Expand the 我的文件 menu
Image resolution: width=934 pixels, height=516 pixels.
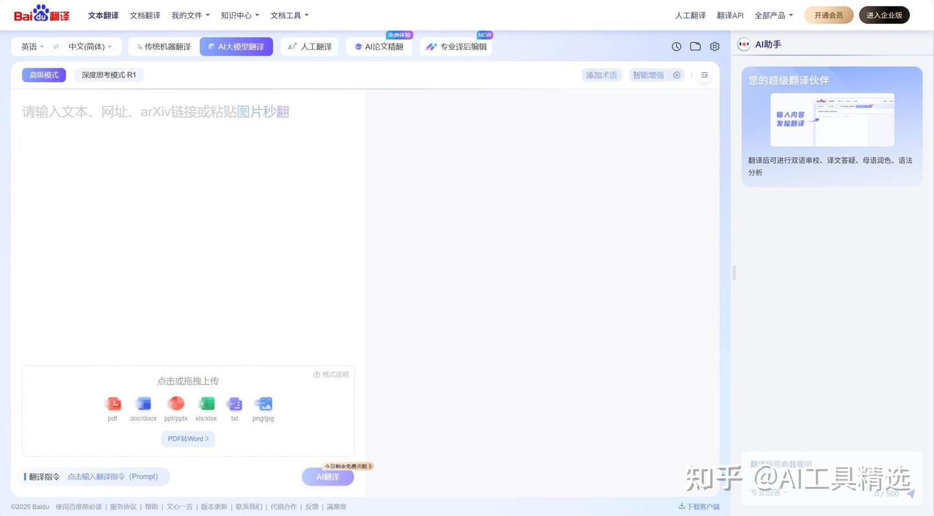pos(191,15)
